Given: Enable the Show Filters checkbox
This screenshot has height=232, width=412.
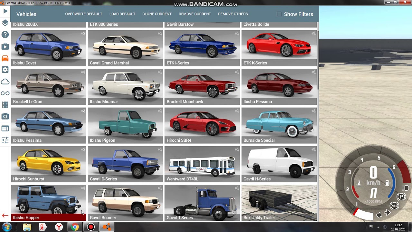Looking at the screenshot, I should tap(279, 14).
